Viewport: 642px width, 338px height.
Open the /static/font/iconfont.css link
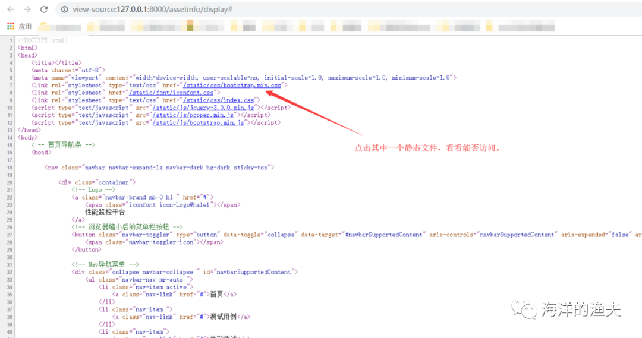[x=171, y=93]
